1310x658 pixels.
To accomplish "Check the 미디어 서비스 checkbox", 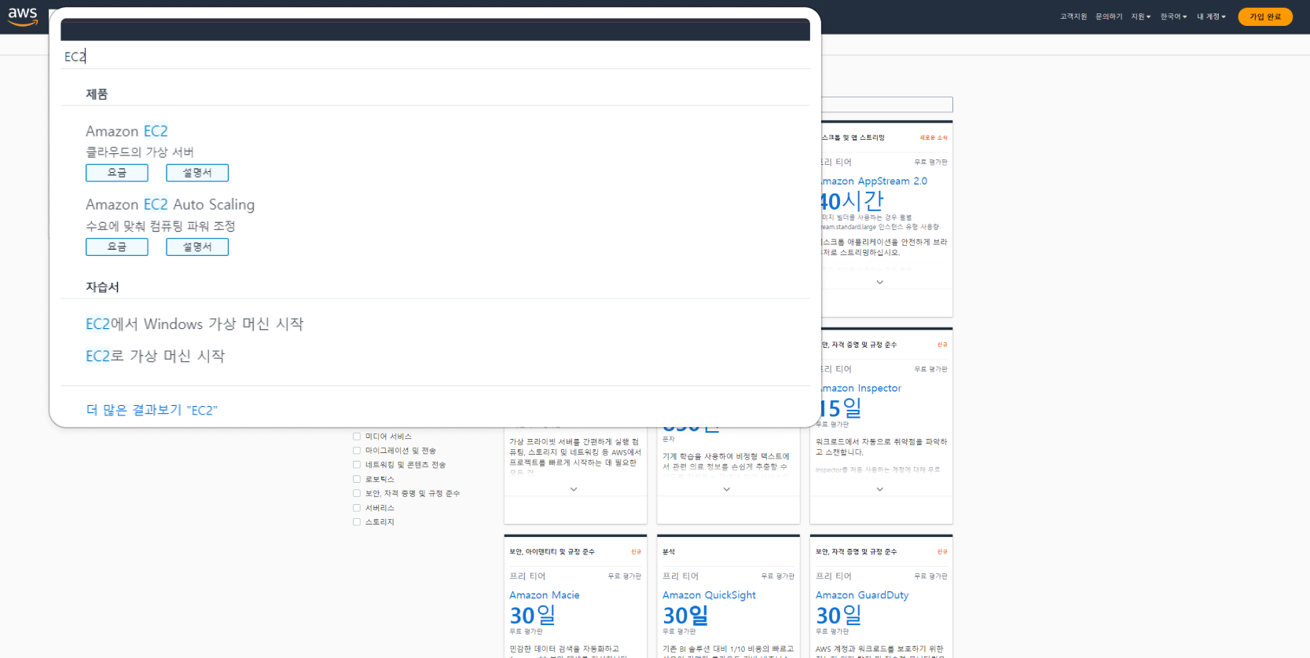I will 357,437.
